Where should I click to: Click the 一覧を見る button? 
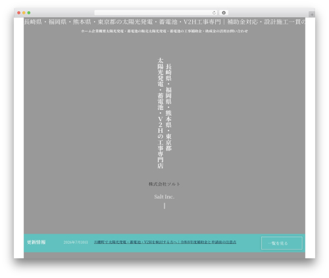[282, 243]
